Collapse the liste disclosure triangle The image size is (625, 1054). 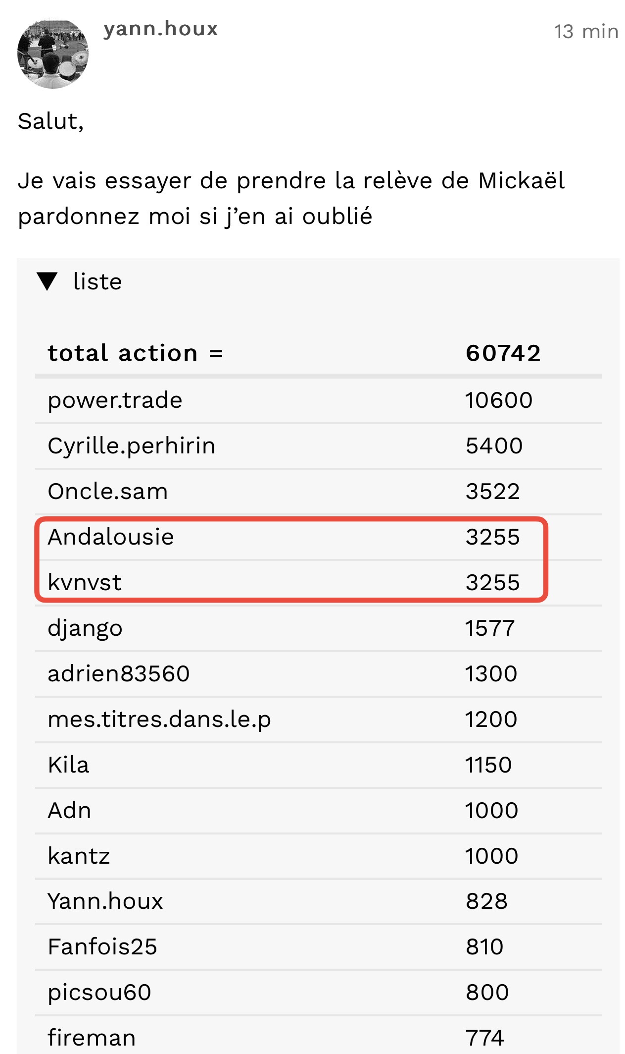click(48, 281)
